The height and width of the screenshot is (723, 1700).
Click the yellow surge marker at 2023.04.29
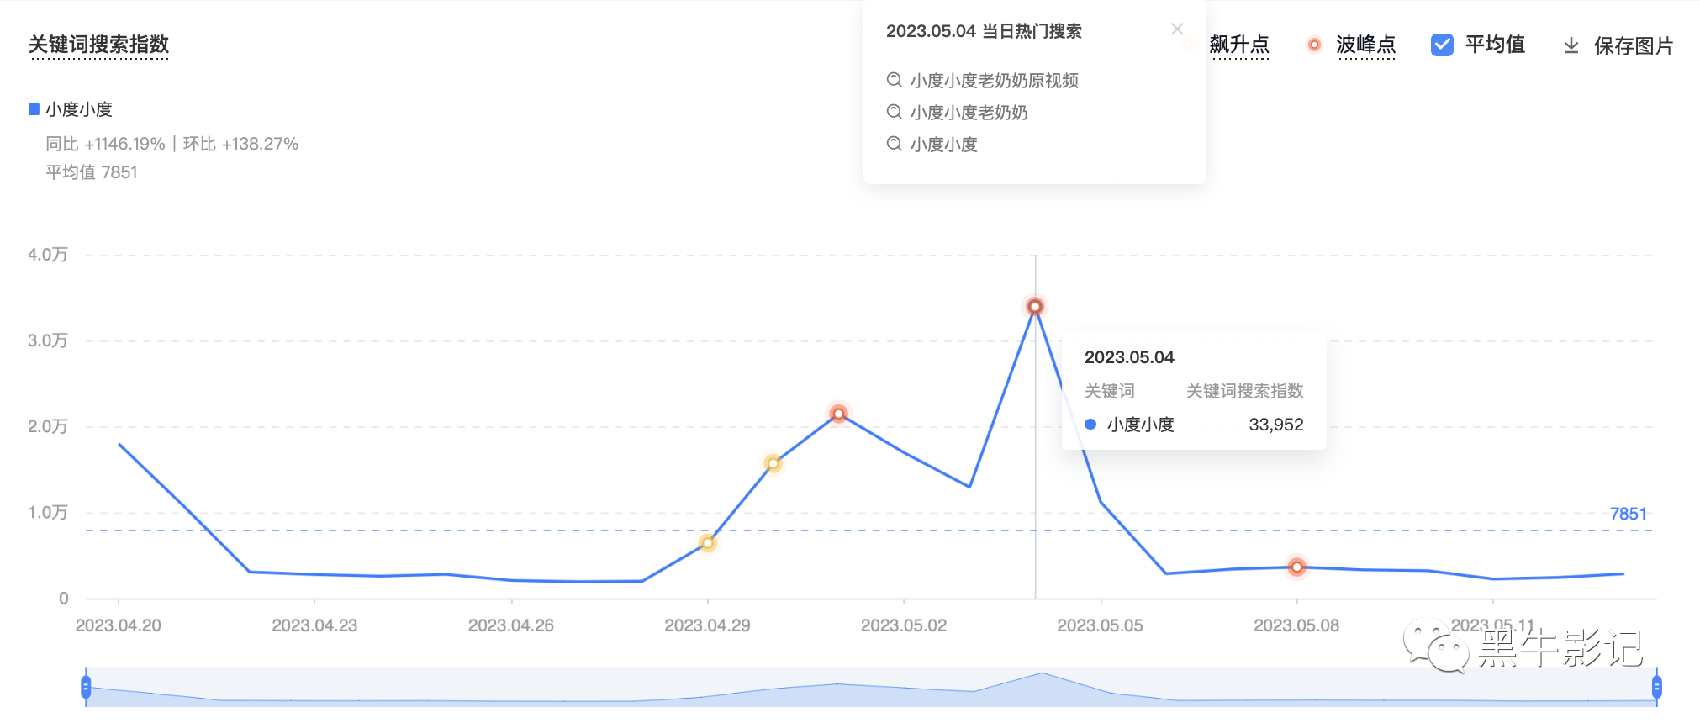coord(708,543)
